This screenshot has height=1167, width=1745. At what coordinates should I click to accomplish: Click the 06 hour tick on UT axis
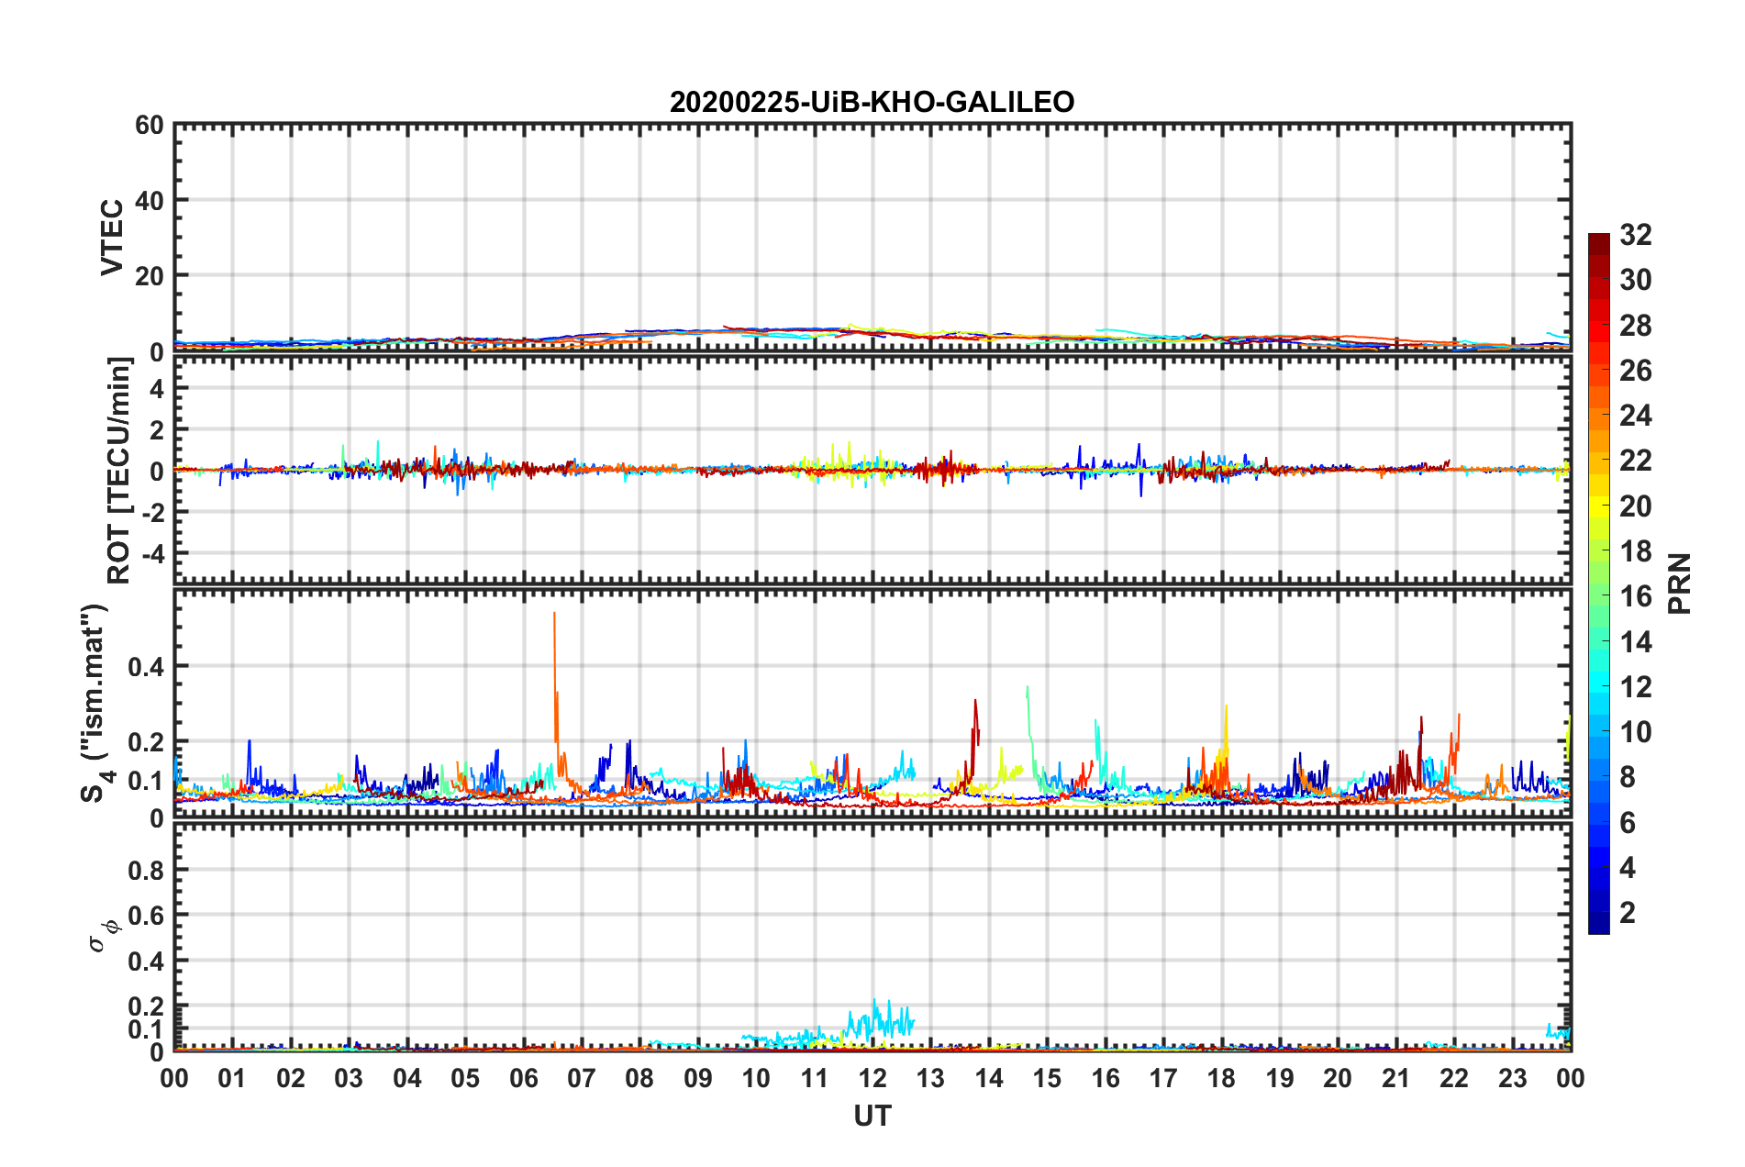pos(523,1078)
